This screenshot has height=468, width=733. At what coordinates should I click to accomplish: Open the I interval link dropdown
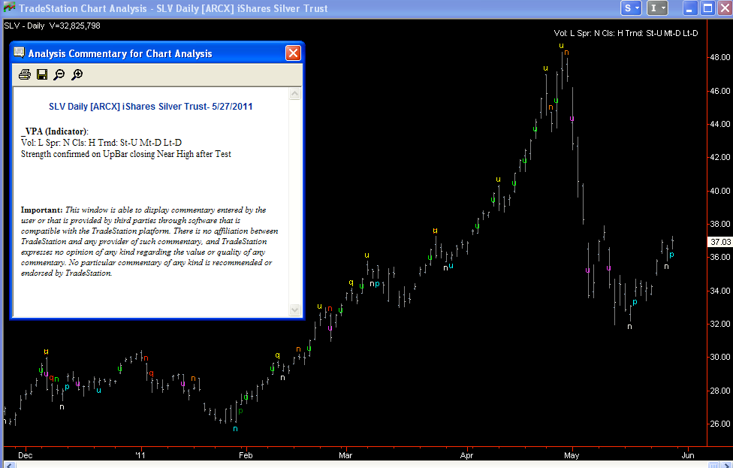(657, 8)
